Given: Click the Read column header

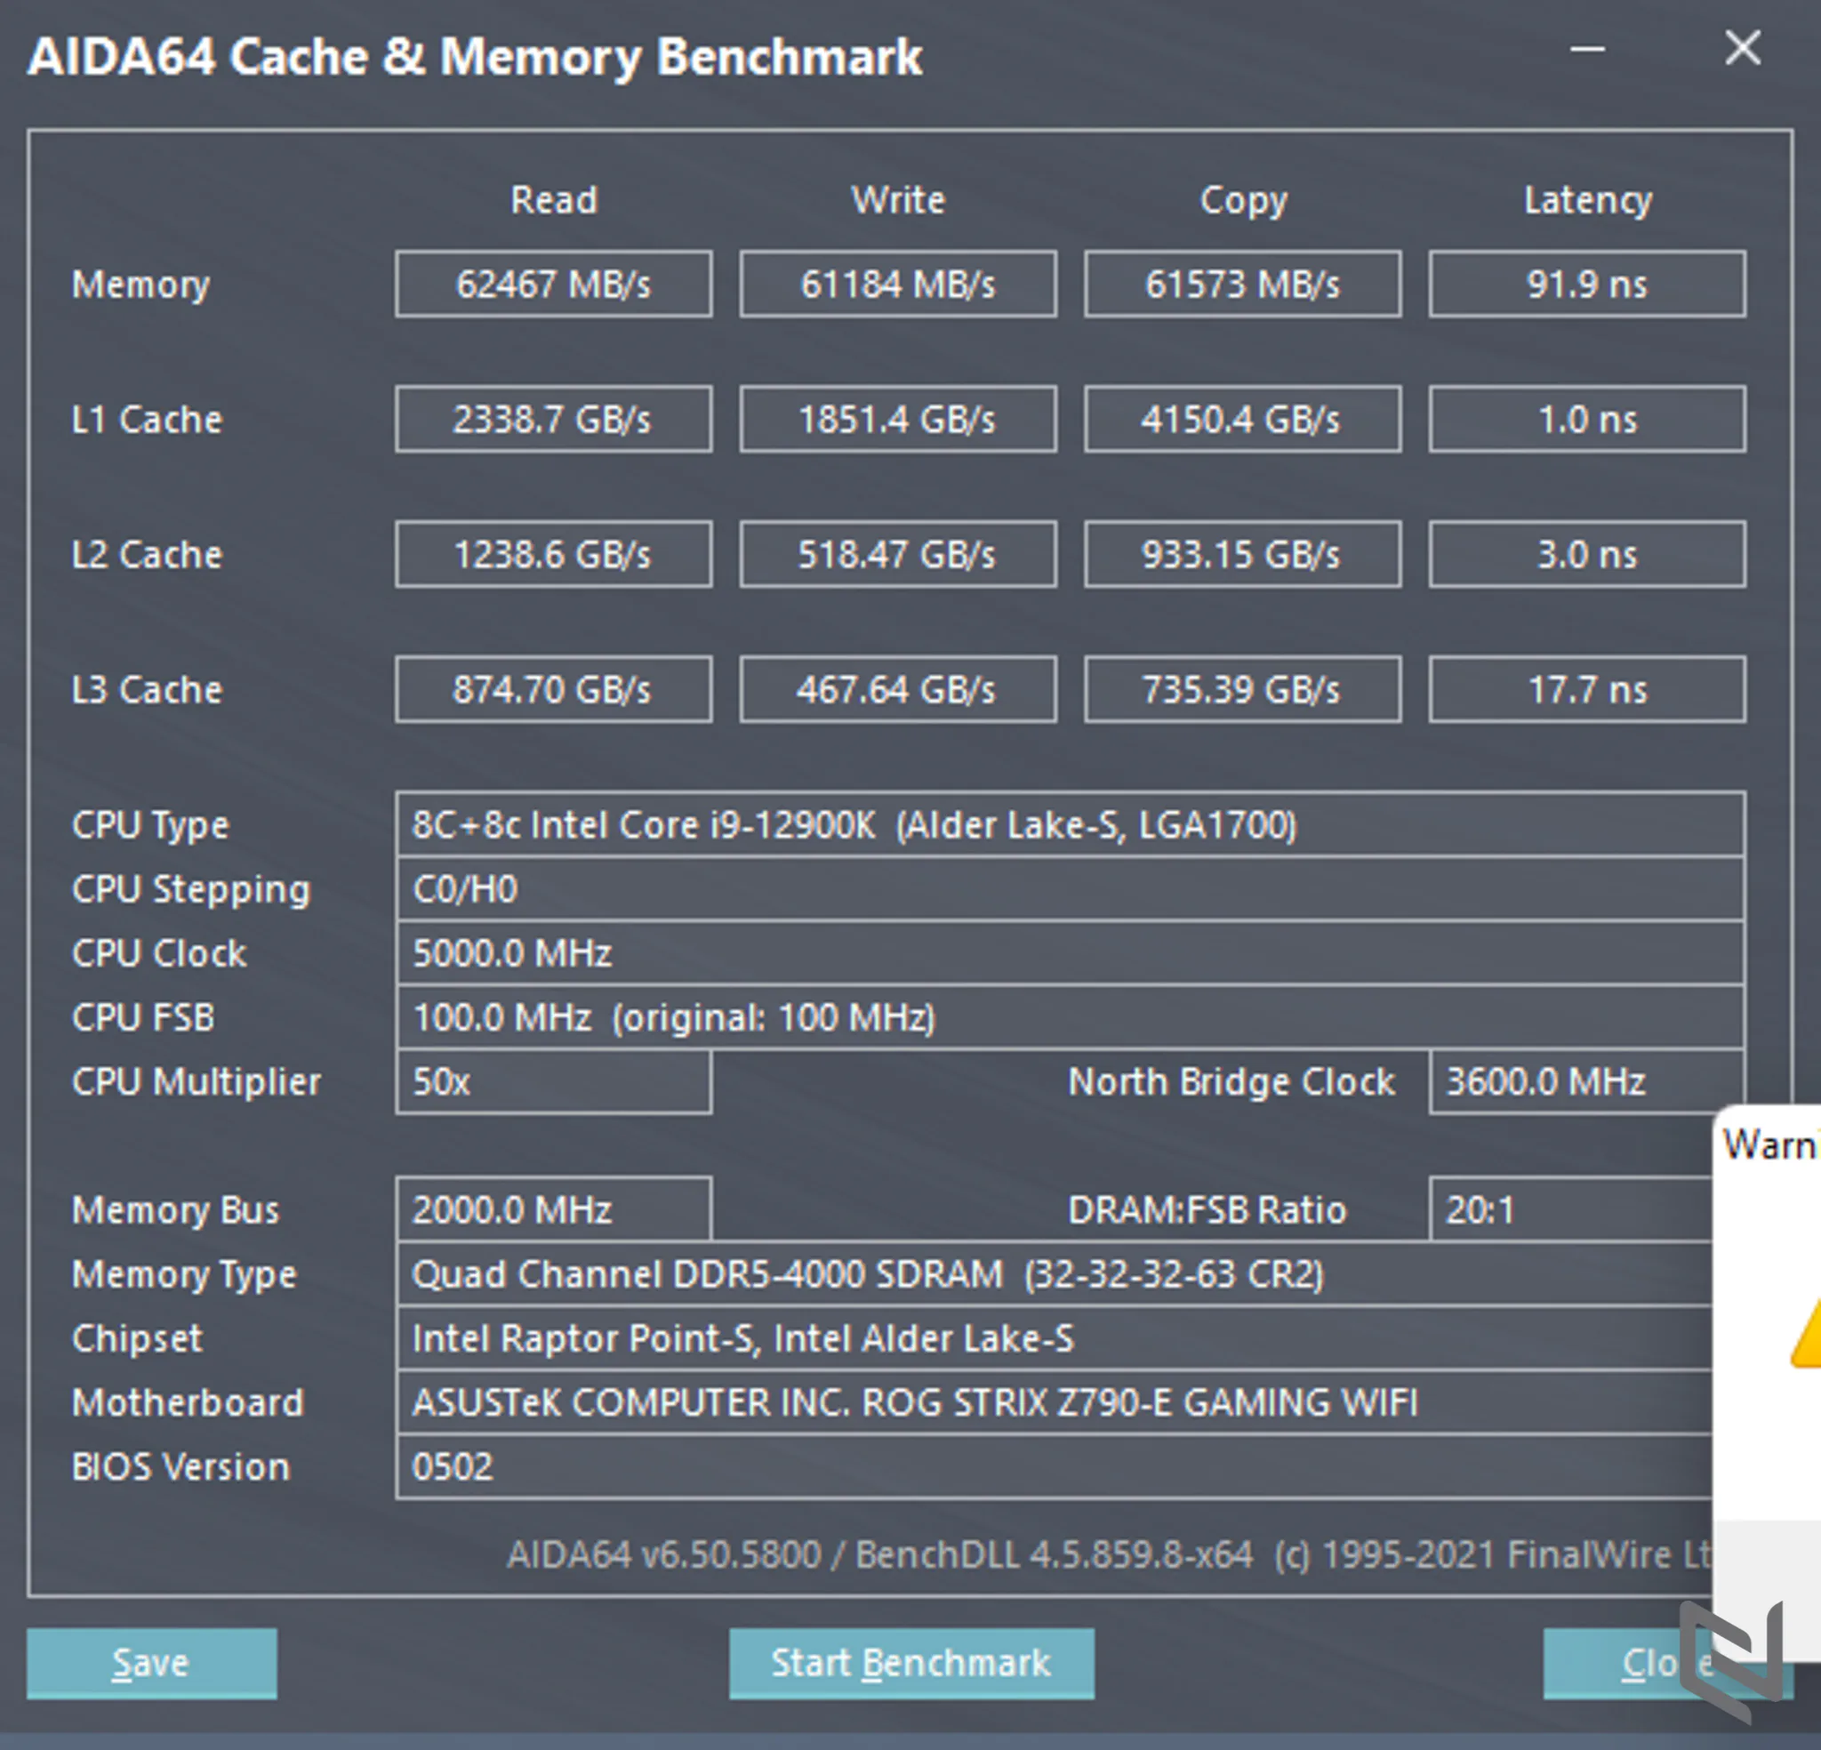Looking at the screenshot, I should 554,200.
